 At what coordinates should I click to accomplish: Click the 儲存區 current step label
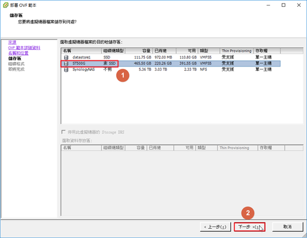pyautogui.click(x=15, y=58)
